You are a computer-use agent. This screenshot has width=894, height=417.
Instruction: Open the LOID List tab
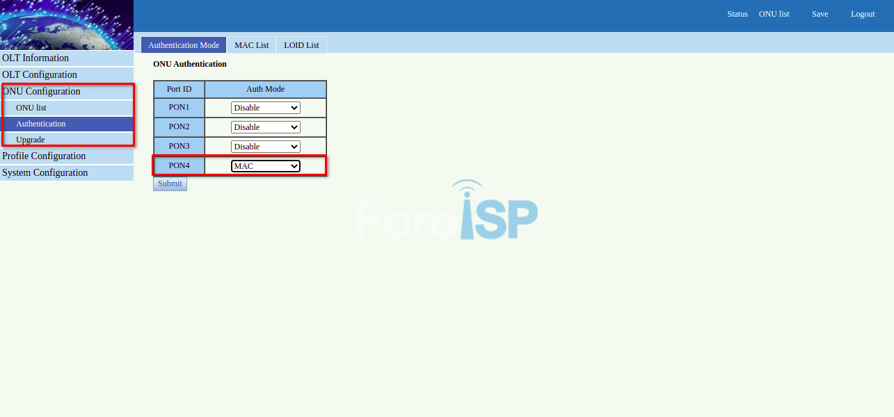301,45
